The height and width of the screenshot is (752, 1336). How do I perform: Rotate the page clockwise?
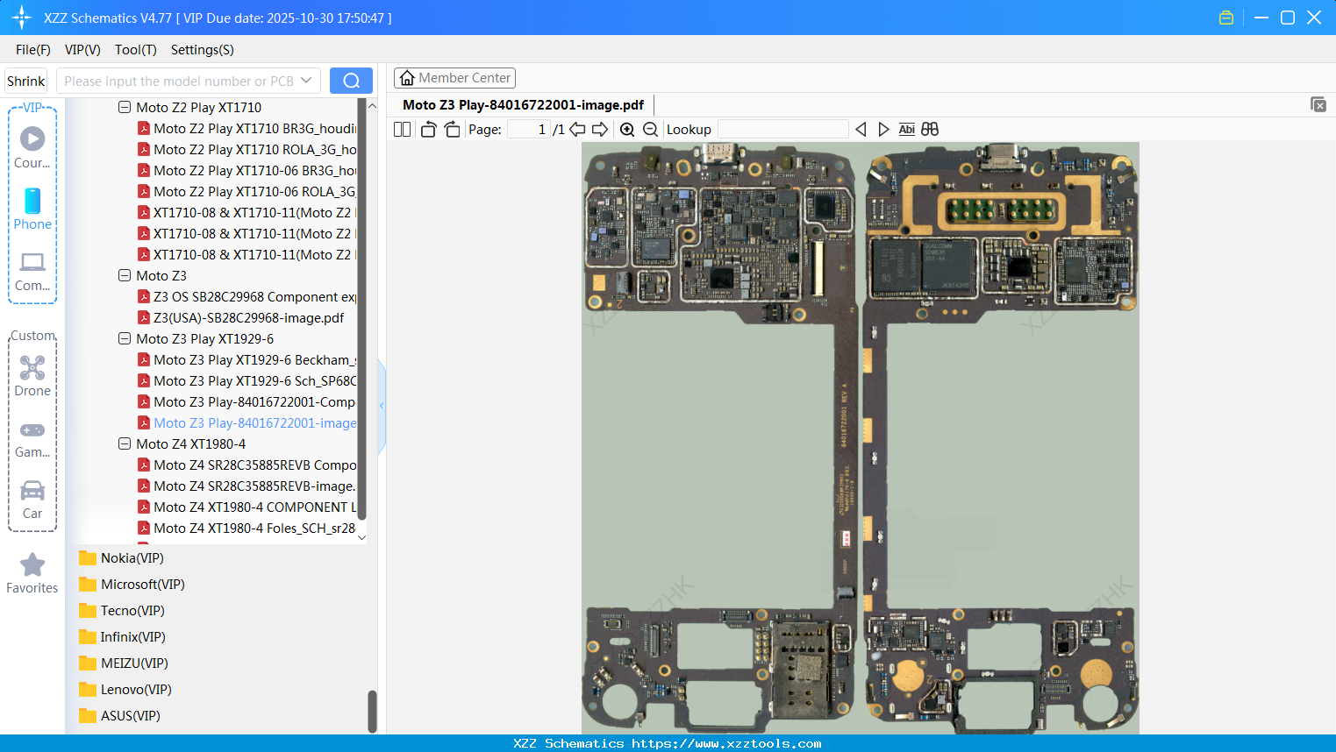[x=452, y=130]
